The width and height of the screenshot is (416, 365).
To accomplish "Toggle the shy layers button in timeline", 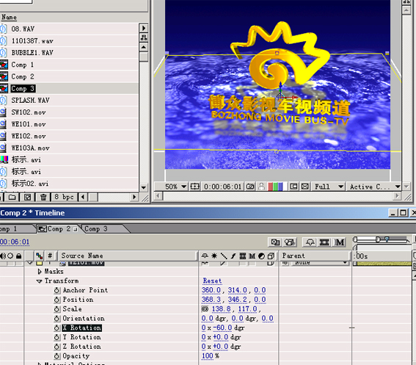I will [x=310, y=242].
